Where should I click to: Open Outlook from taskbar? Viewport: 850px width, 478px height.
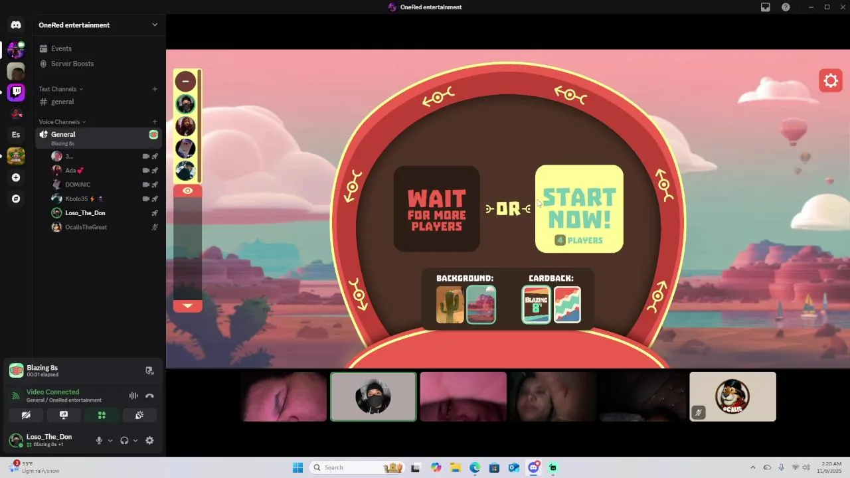(x=514, y=467)
